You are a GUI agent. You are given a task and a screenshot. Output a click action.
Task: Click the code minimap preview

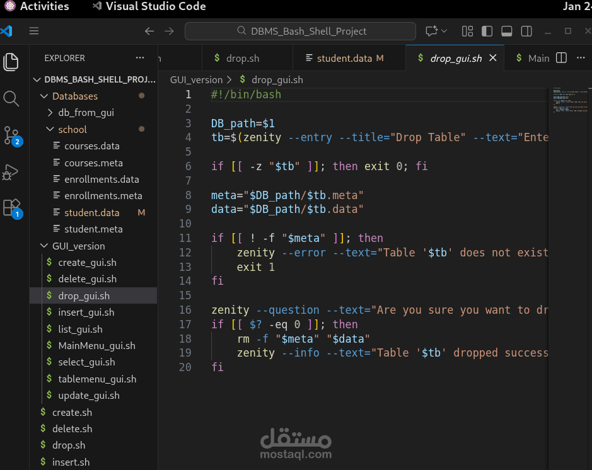pos(569,101)
